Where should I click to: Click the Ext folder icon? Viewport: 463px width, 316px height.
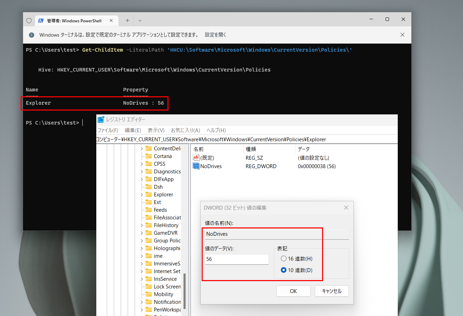(x=149, y=202)
